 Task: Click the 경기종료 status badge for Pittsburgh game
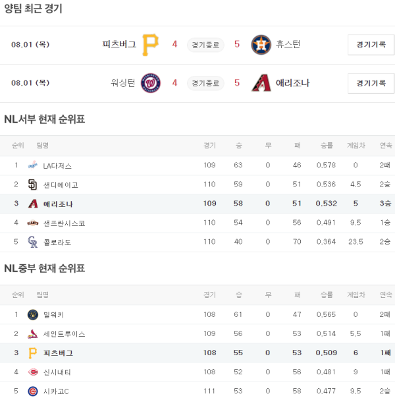click(205, 45)
